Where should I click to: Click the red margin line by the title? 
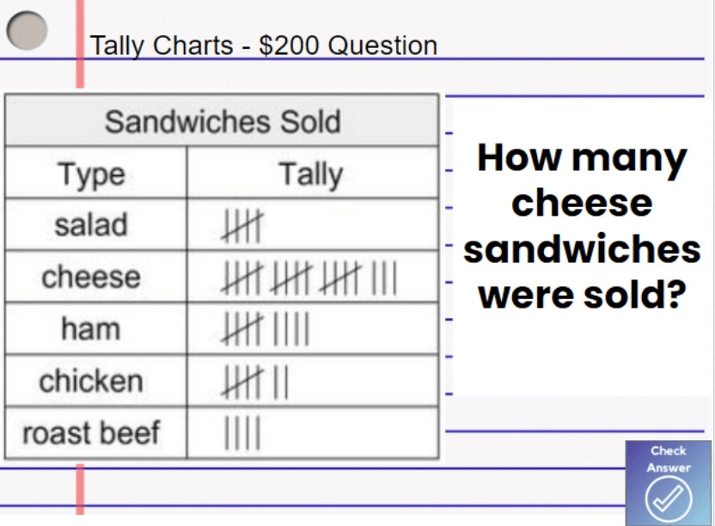(x=80, y=44)
